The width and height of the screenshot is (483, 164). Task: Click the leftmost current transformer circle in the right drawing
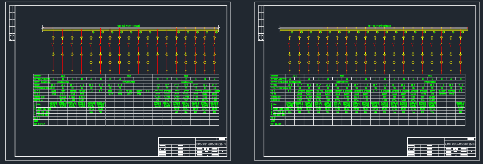(290, 62)
